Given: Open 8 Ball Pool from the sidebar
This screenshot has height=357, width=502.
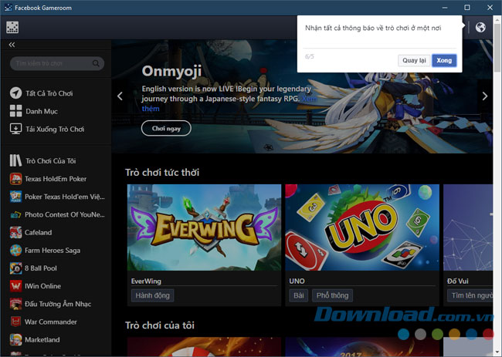Looking at the screenshot, I should [41, 268].
